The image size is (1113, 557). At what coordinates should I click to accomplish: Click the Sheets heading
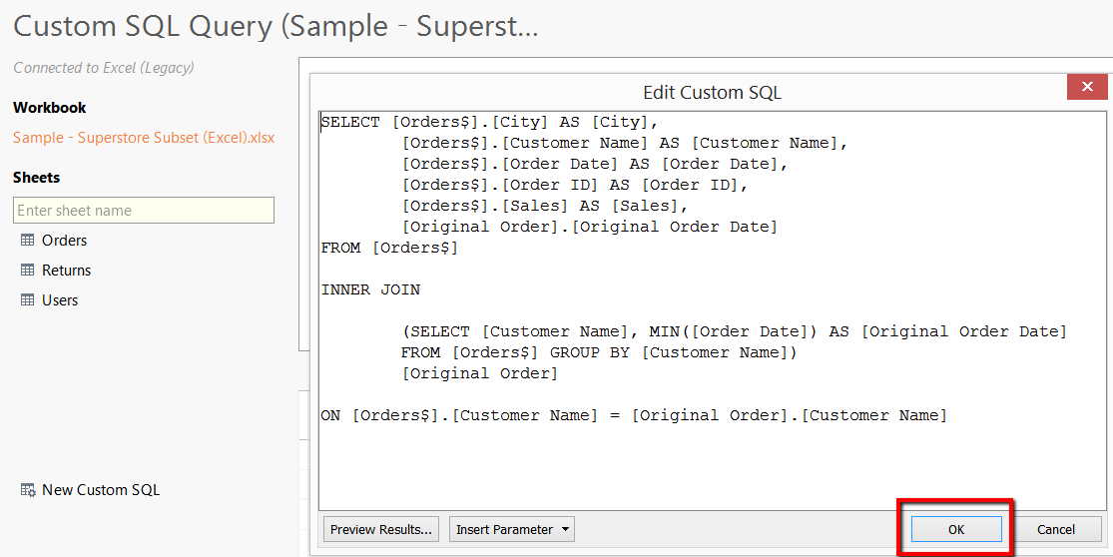[x=36, y=178]
